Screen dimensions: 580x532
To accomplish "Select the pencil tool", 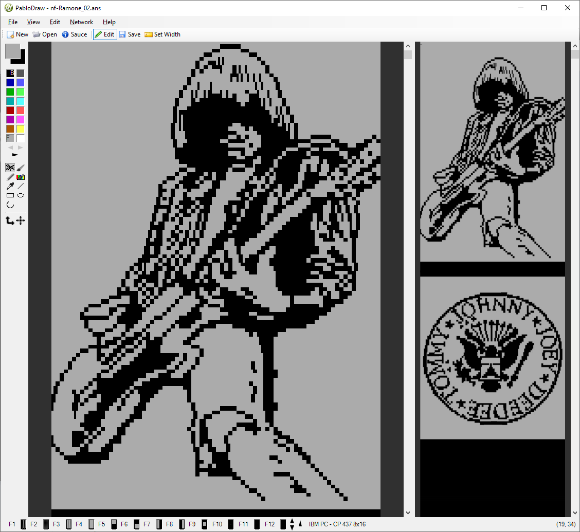I will (10, 177).
